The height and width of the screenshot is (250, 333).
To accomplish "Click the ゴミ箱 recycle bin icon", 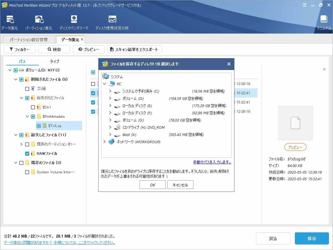I will click(x=32, y=89).
